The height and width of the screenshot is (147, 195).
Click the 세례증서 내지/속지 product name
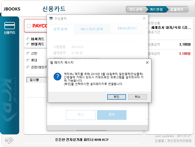[x=171, y=28]
